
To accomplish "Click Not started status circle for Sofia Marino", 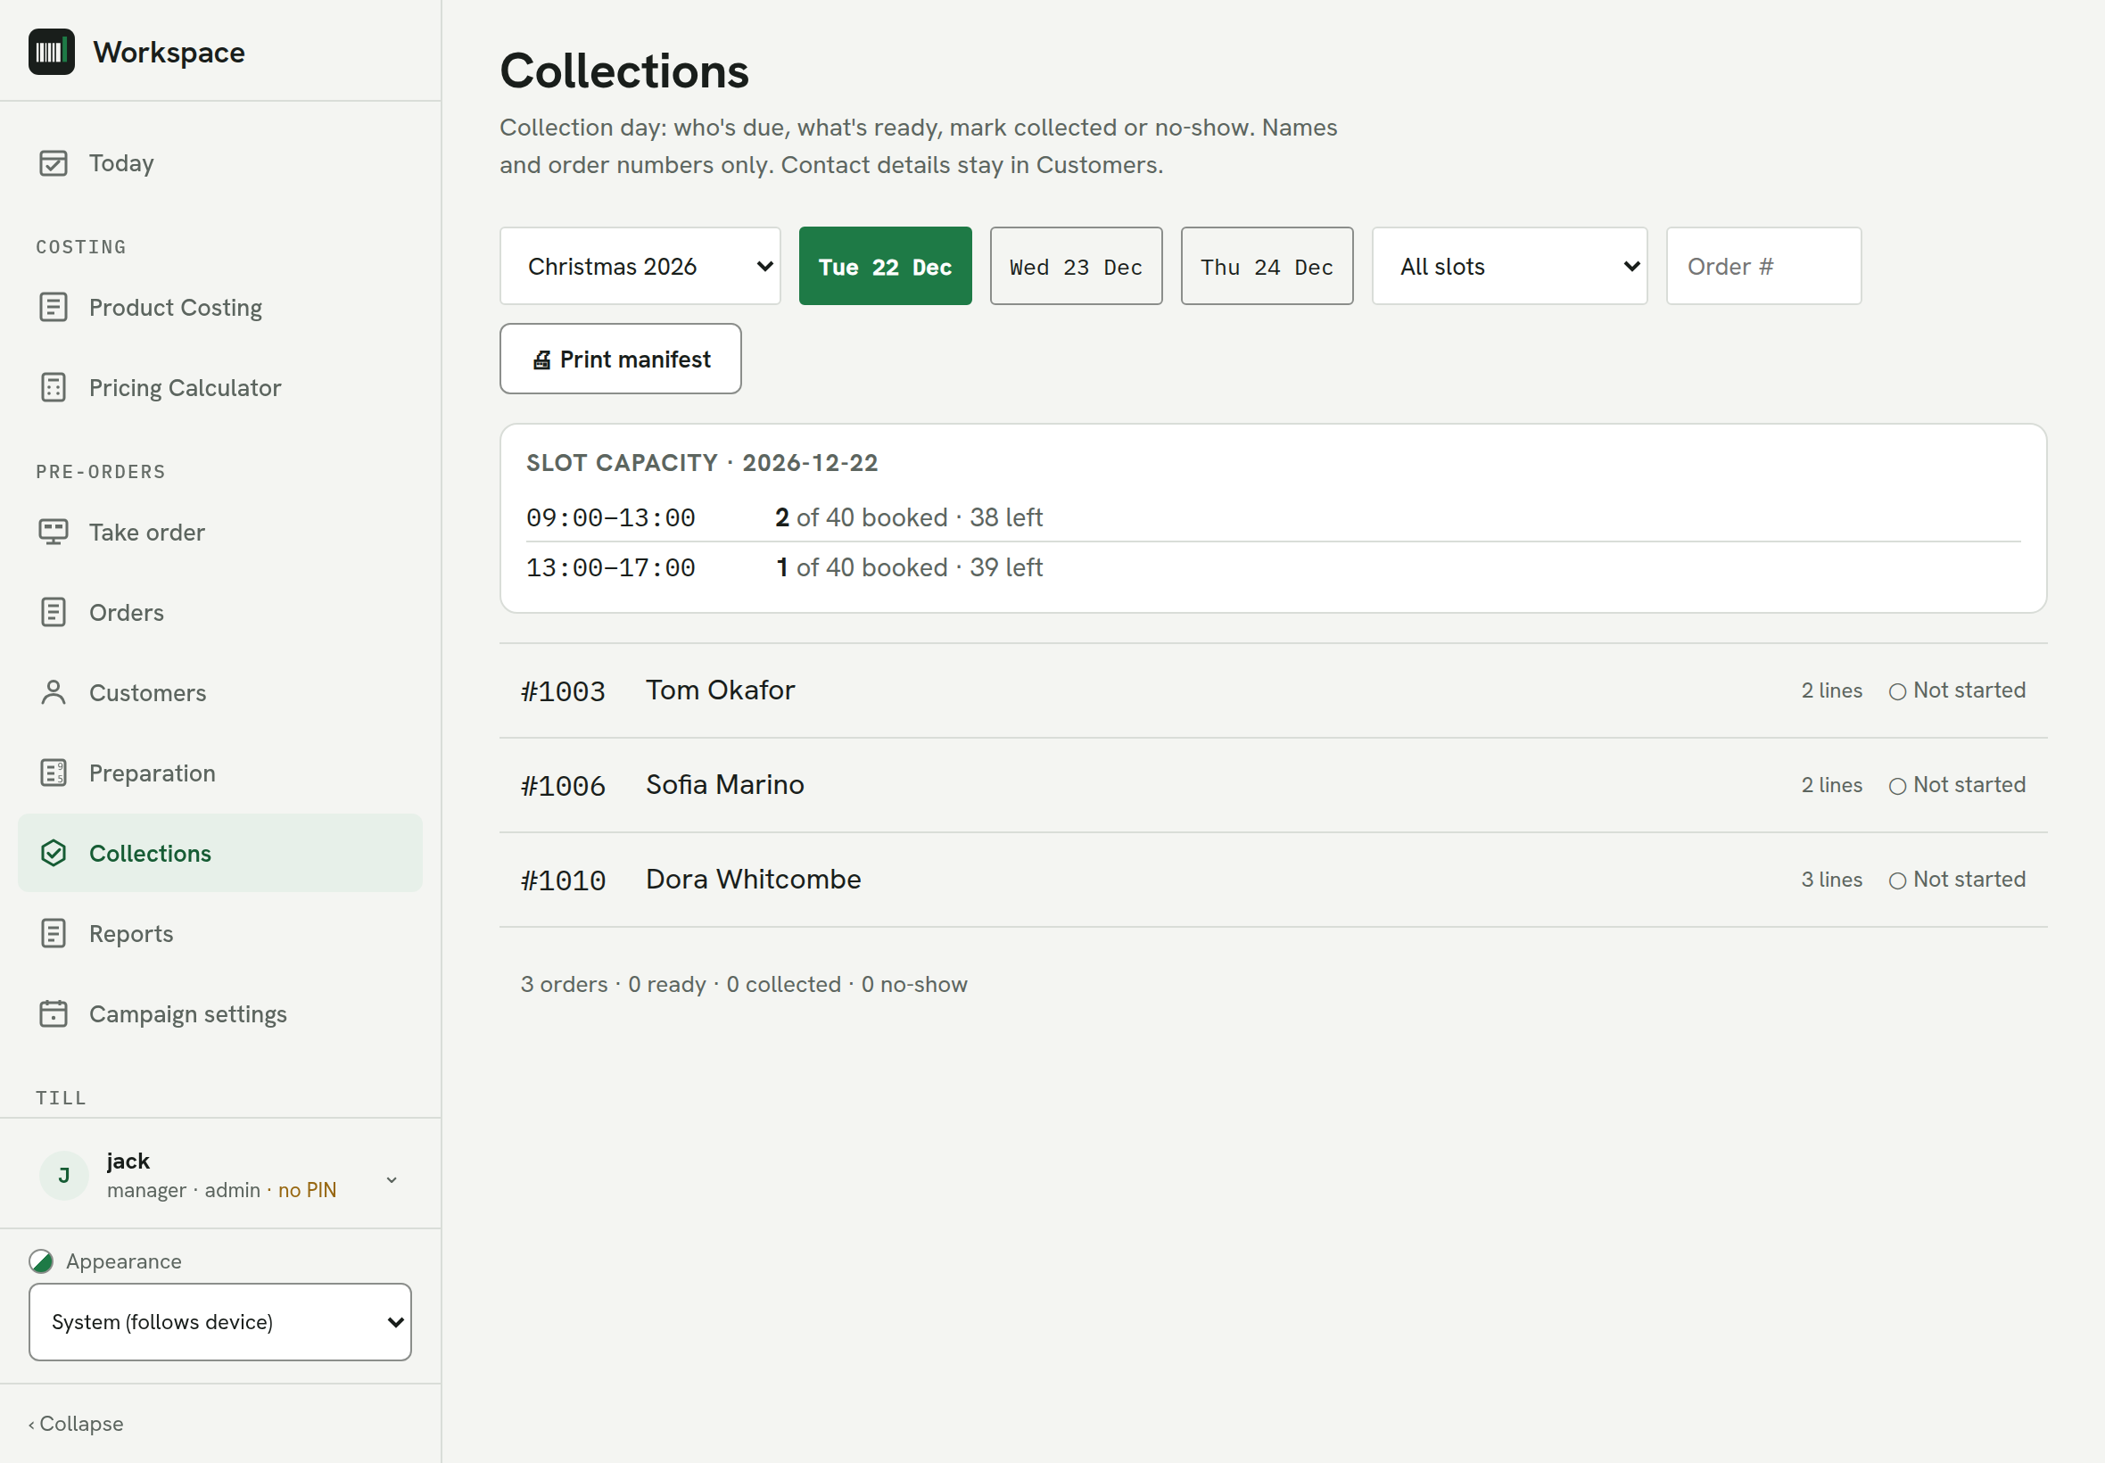I will click(1897, 787).
